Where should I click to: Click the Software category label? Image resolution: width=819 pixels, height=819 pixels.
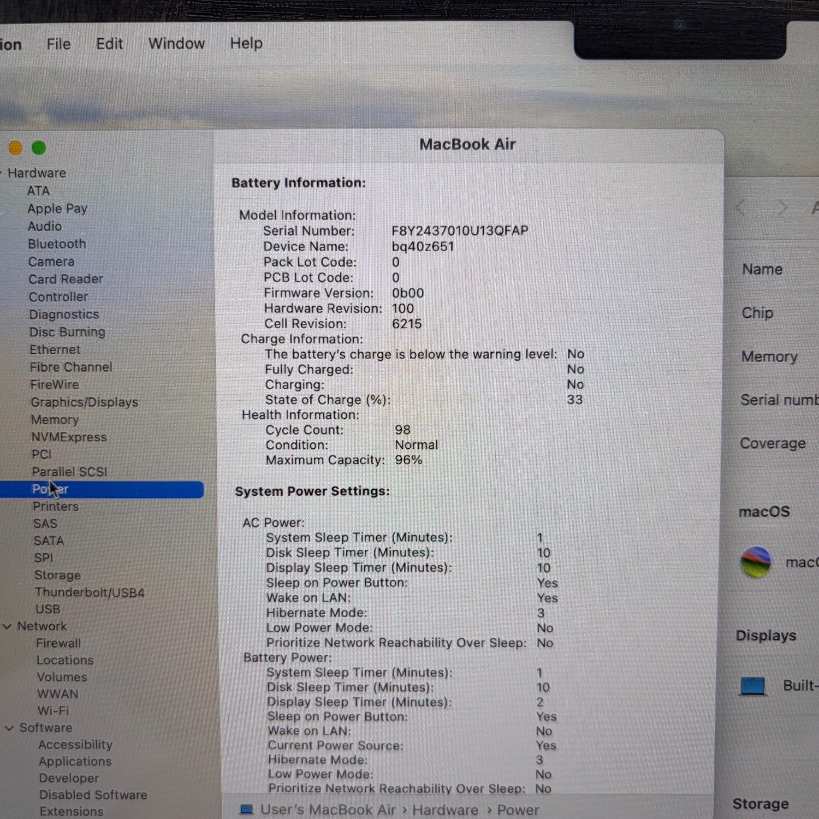[x=46, y=728]
